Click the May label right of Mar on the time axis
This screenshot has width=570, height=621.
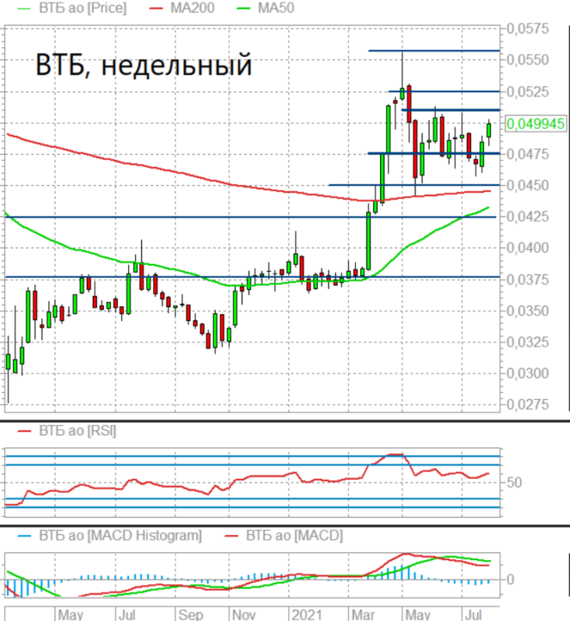(x=418, y=615)
